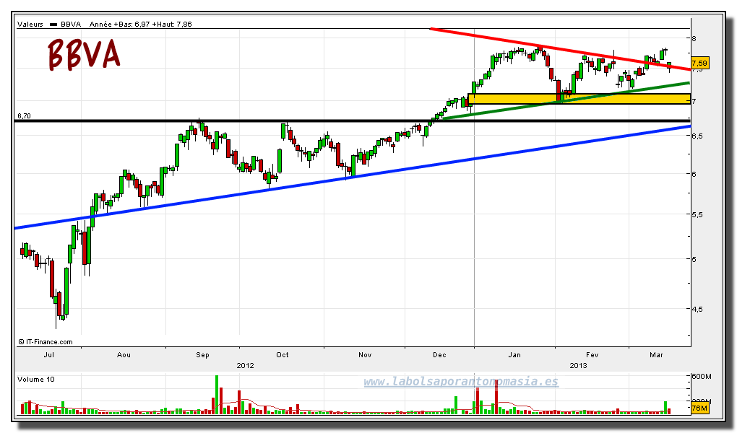Select the Jan month marker on timeline
The height and width of the screenshot is (433, 737).
pos(514,354)
